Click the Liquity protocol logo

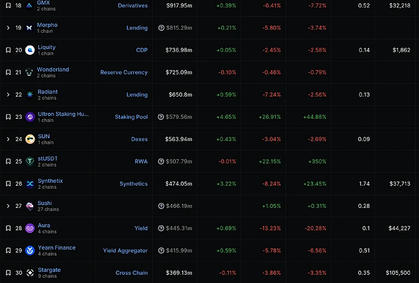pos(30,51)
